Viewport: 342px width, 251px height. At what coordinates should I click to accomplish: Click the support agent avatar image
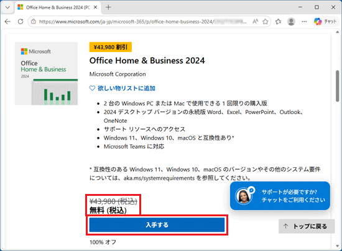(244, 196)
